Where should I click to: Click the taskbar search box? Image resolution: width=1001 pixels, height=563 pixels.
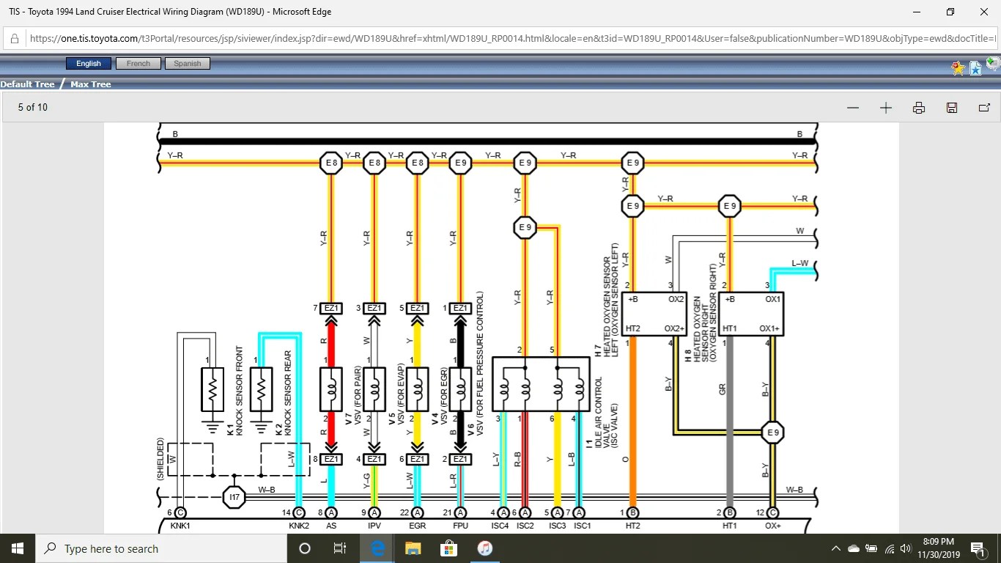click(161, 548)
